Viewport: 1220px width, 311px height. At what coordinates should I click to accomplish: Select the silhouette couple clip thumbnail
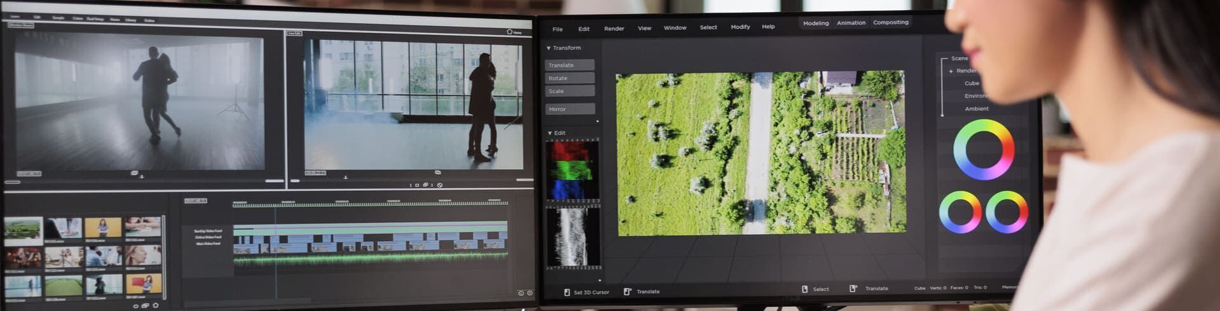point(104,284)
